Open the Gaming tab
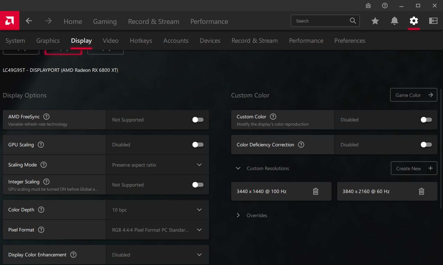The height and width of the screenshot is (265, 443). click(x=105, y=21)
